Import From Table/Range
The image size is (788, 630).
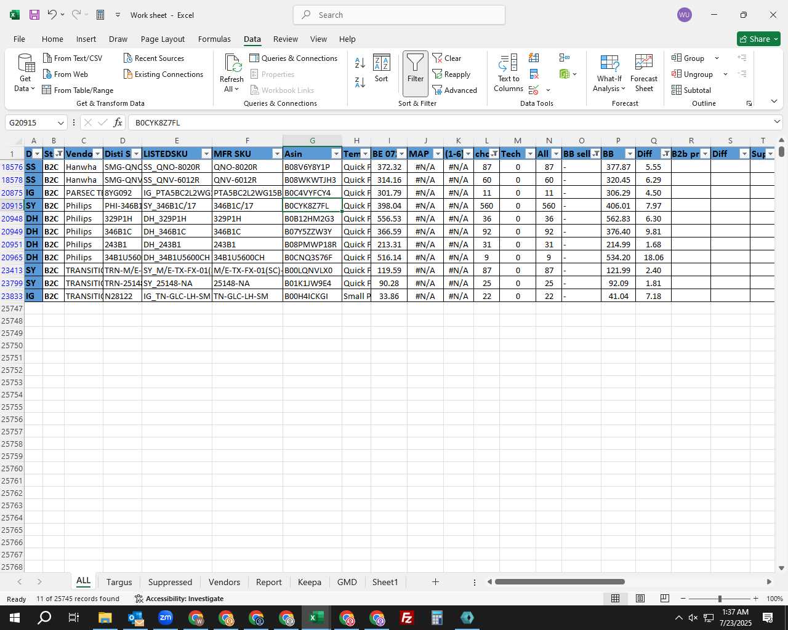click(78, 90)
